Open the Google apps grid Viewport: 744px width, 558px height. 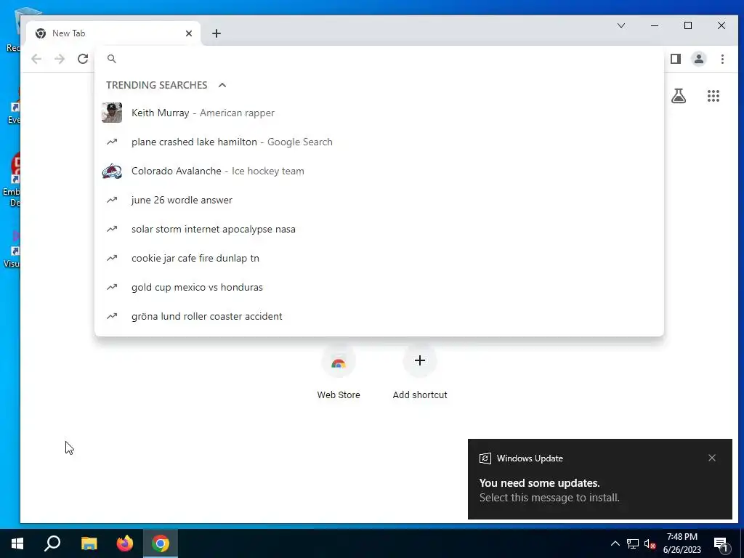tap(713, 97)
